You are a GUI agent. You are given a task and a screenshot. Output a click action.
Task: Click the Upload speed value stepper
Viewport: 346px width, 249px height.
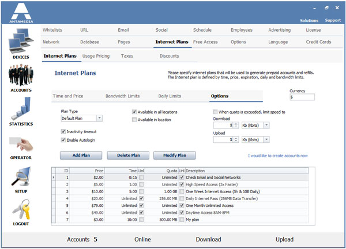pyautogui.click(x=236, y=139)
